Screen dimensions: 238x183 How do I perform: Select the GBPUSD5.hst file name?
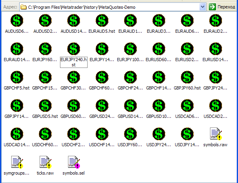tap(45, 116)
